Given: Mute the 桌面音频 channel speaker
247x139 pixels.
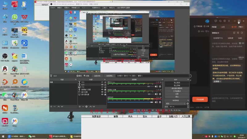Looking at the screenshot, I should (x=156, y=102).
